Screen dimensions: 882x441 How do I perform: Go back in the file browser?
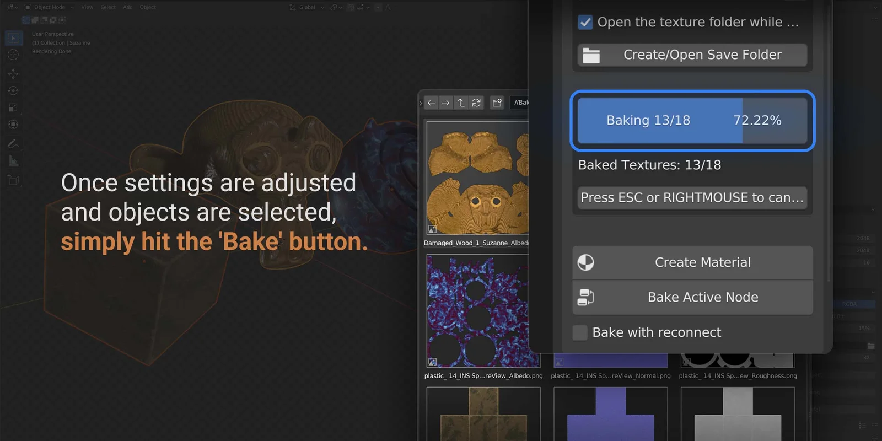click(x=432, y=103)
